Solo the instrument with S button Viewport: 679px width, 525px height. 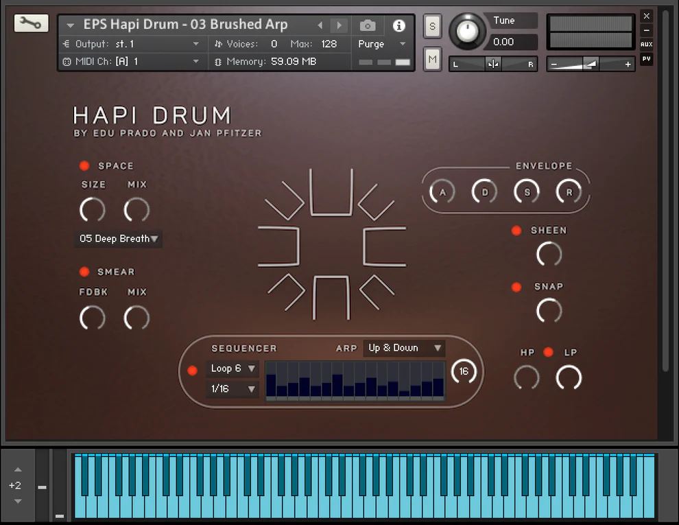pos(432,27)
